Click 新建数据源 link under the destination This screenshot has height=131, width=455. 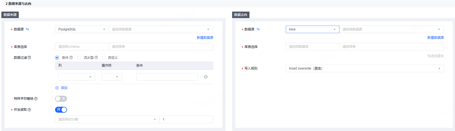(x=435, y=38)
